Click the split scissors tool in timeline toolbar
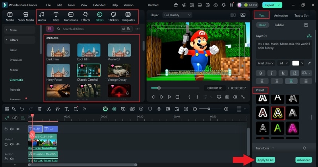The width and height of the screenshot is (318, 167). click(48, 109)
